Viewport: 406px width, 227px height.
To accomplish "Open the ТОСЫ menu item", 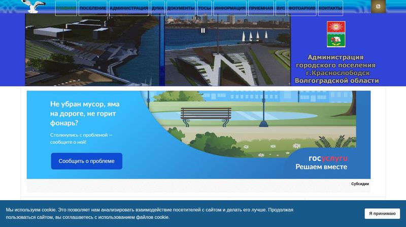I will coord(205,8).
